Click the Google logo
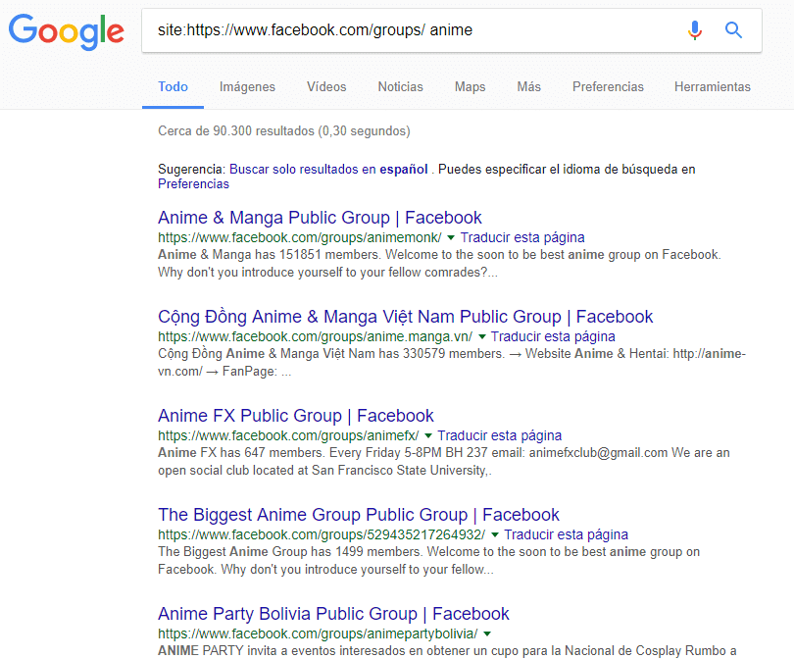 pos(67,31)
